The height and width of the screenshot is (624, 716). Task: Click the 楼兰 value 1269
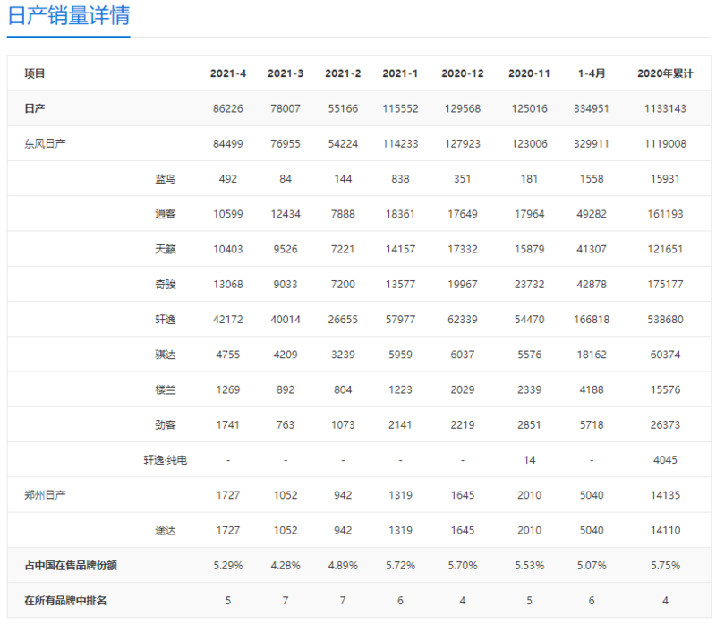point(228,390)
